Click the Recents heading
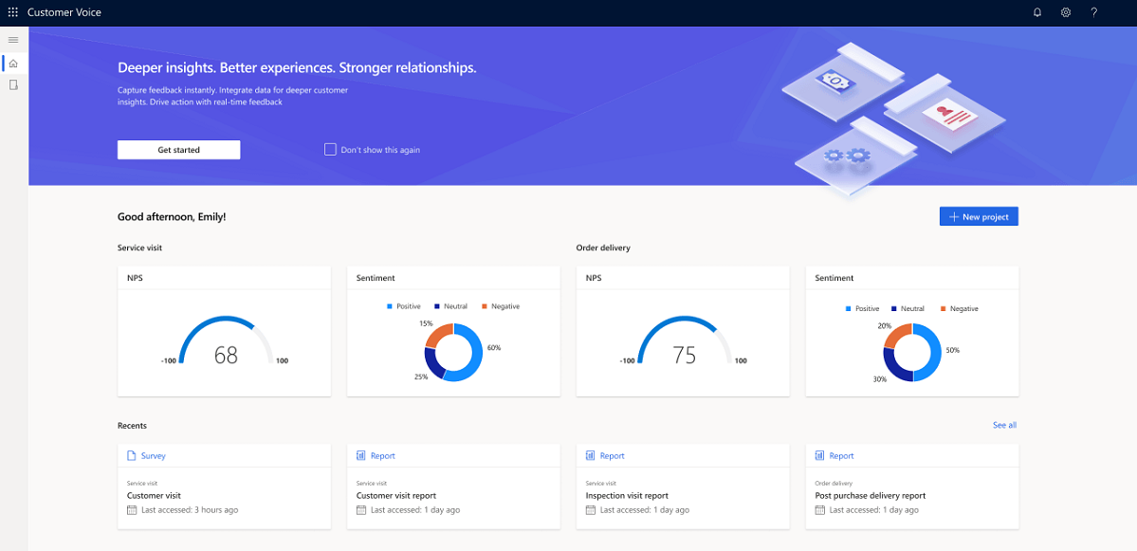The height and width of the screenshot is (551, 1137). pyautogui.click(x=132, y=426)
